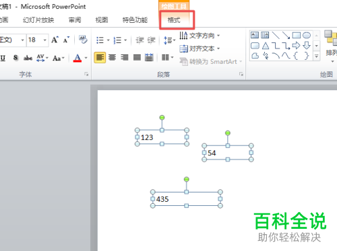This screenshot has width=337, height=251.
Task: Select the arc shape
Action: 276,56
